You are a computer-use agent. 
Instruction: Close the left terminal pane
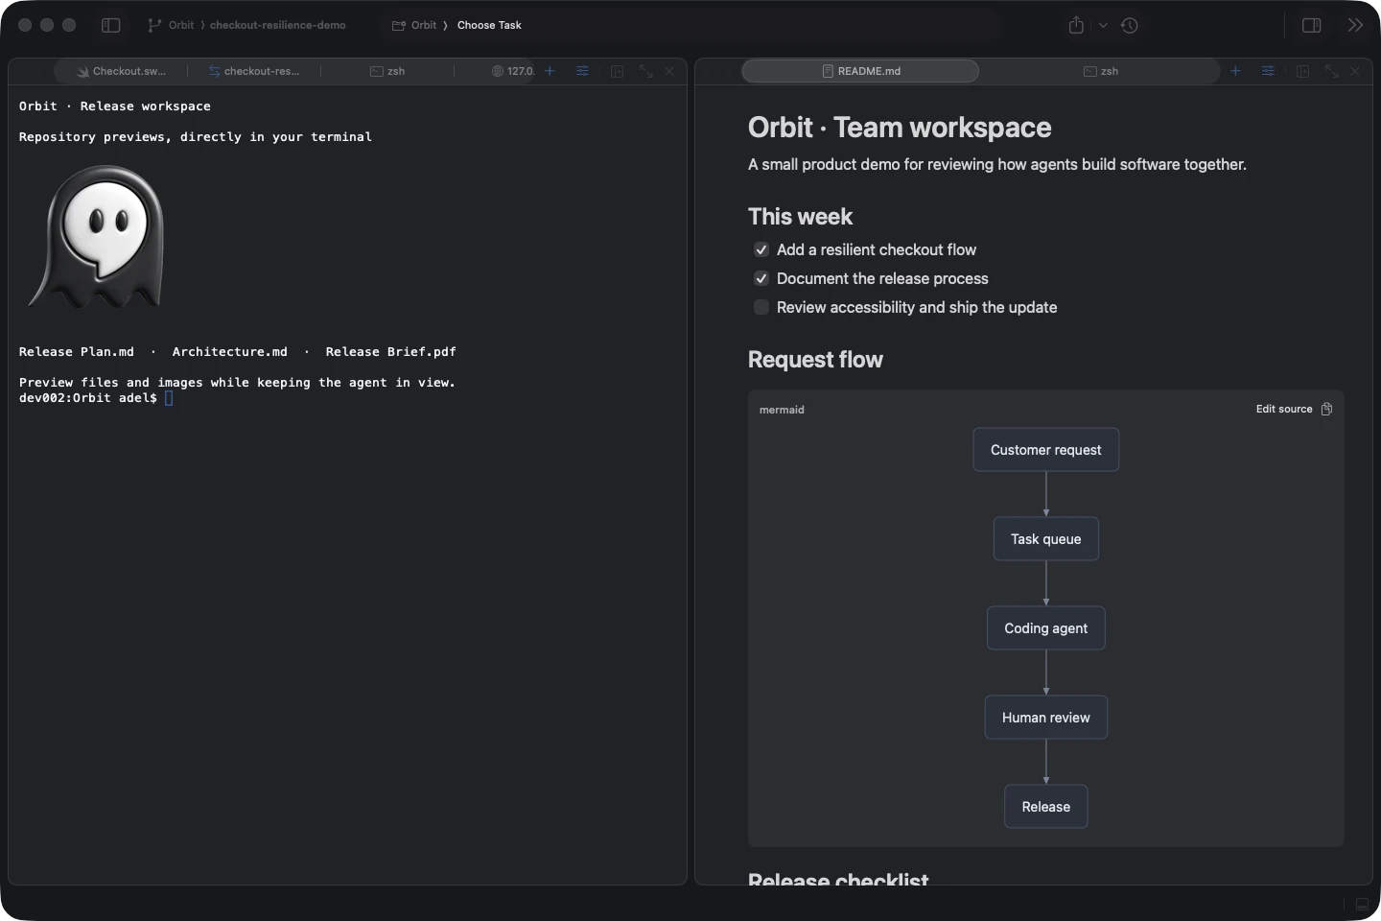point(669,71)
